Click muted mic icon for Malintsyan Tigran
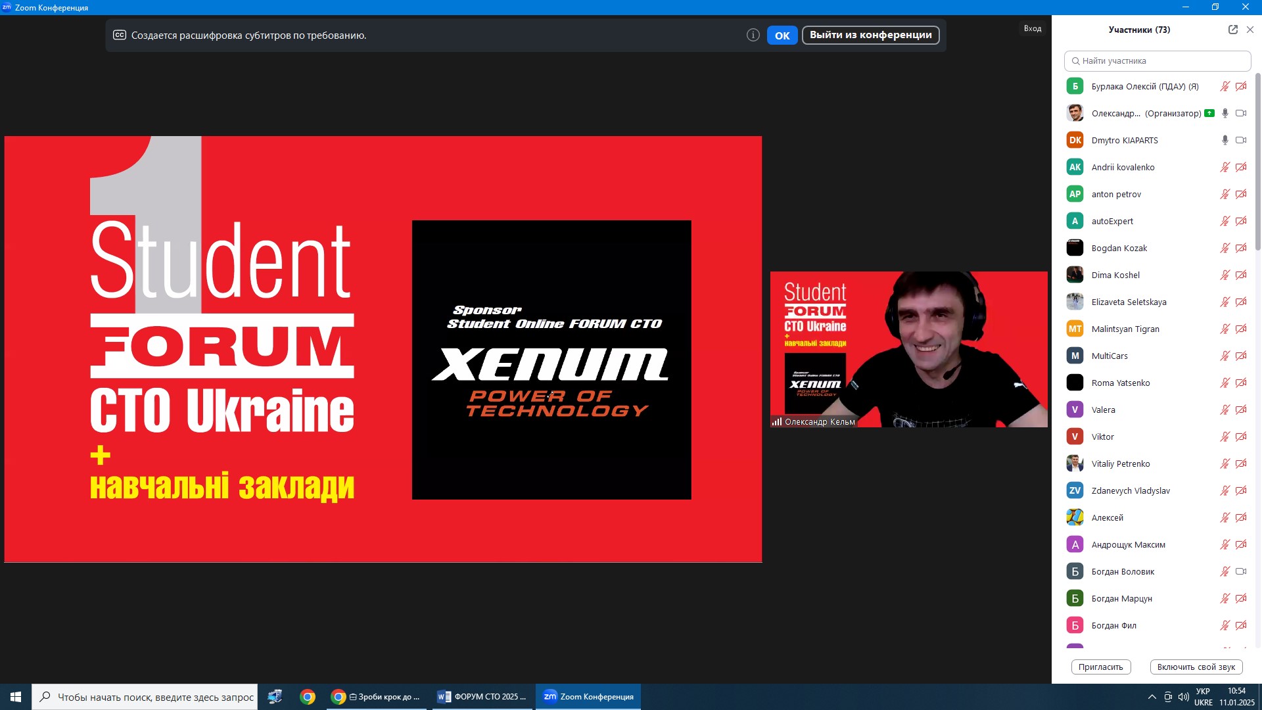The height and width of the screenshot is (710, 1262). [1225, 329]
